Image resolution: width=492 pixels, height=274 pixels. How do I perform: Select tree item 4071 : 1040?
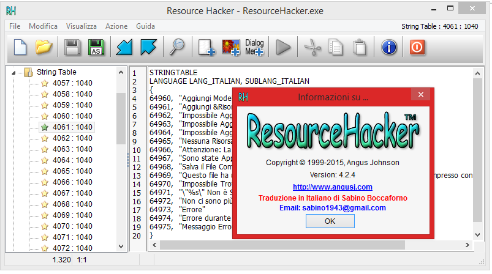pyautogui.click(x=72, y=237)
